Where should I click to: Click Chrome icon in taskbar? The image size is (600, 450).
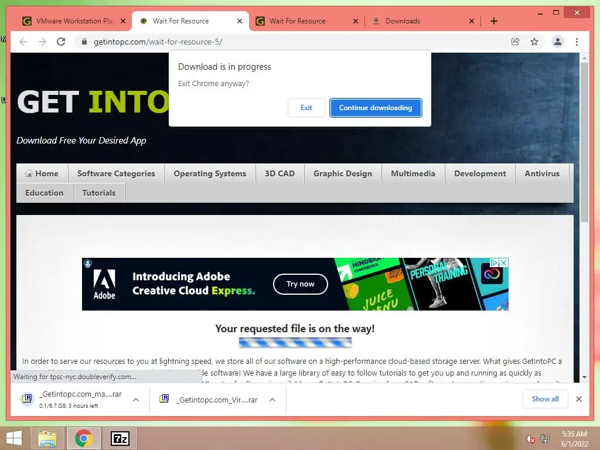tap(83, 438)
